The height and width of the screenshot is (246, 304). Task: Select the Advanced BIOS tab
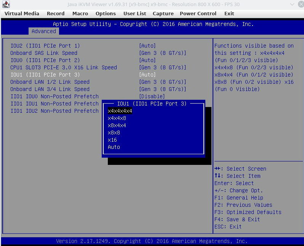(x=44, y=31)
